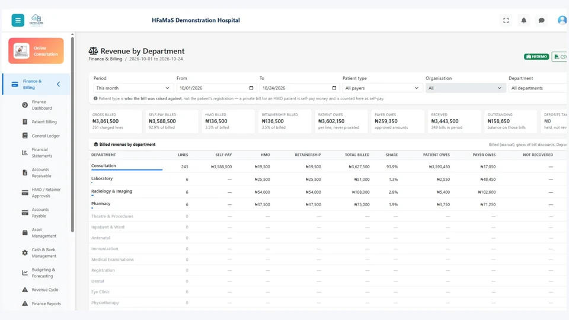Open the To date calendar picker

click(334, 88)
